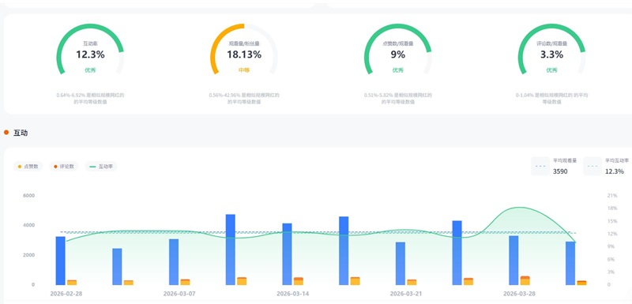Viewport: 632px width, 304px height.
Task: Click the 优秀 label under 9%
Action: 398,70
